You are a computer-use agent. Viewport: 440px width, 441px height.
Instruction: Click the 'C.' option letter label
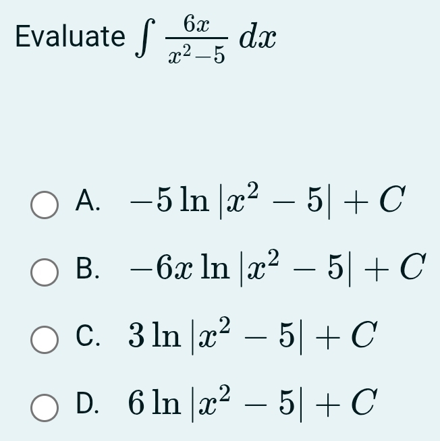[x=89, y=335]
